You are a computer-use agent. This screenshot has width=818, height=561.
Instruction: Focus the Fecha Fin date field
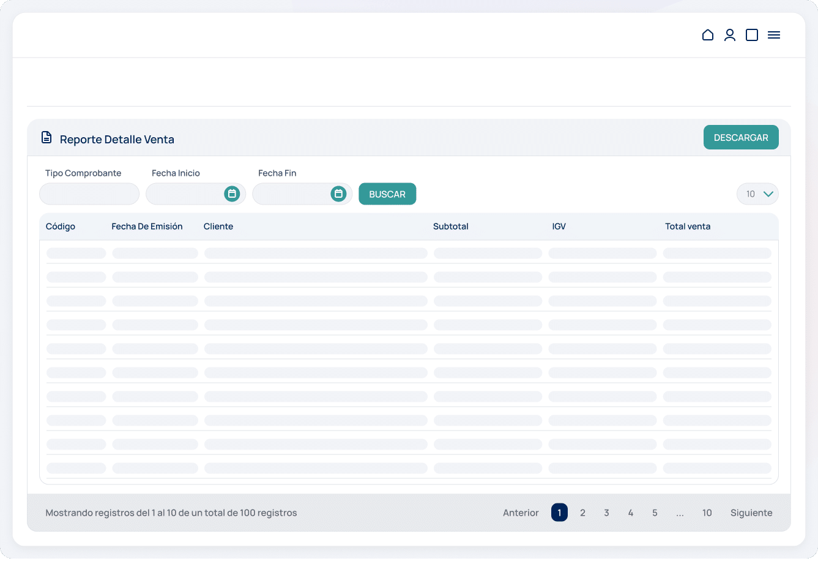point(302,194)
